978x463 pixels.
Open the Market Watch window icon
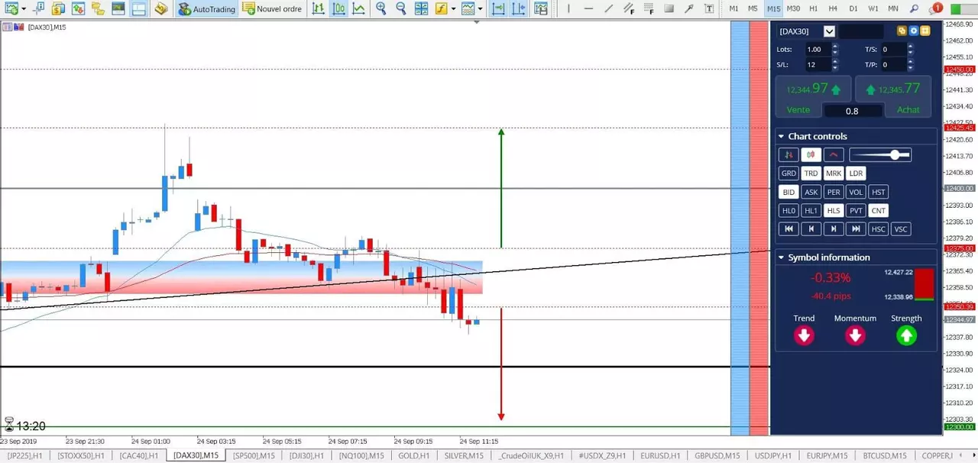tap(78, 9)
